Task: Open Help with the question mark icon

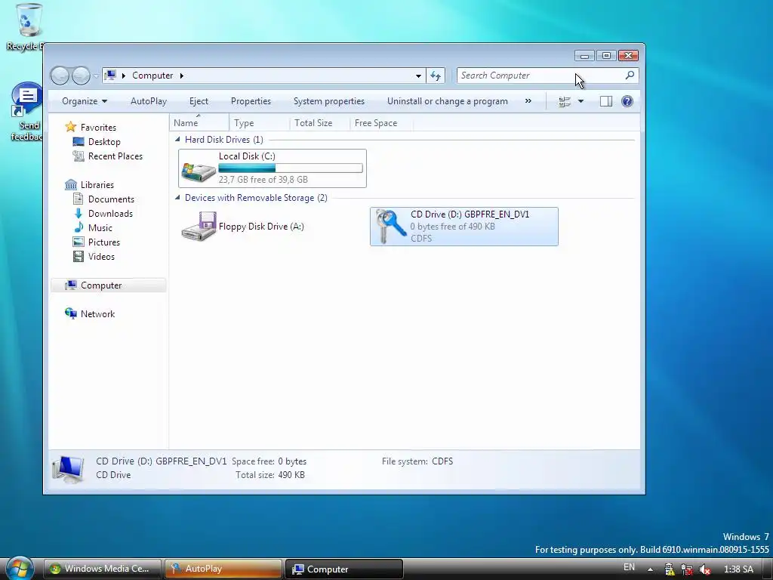Action: (627, 101)
